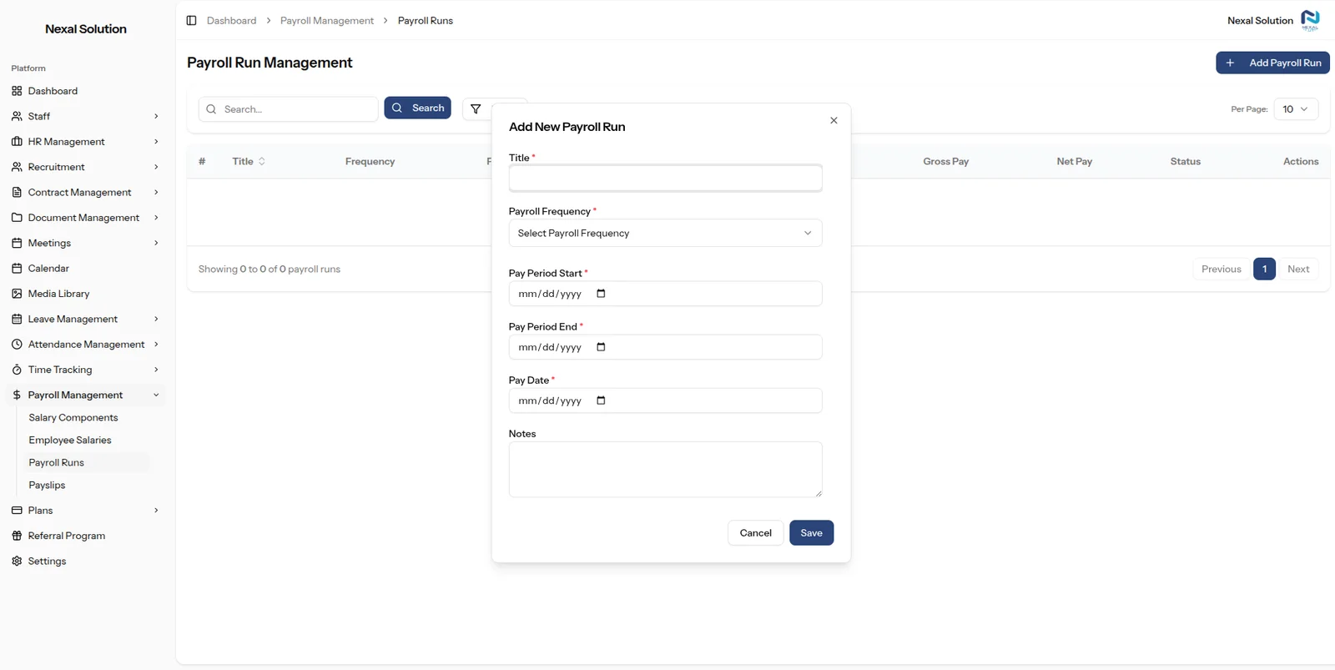Open Salary Components submenu item
The width and height of the screenshot is (1335, 670).
pyautogui.click(x=73, y=418)
